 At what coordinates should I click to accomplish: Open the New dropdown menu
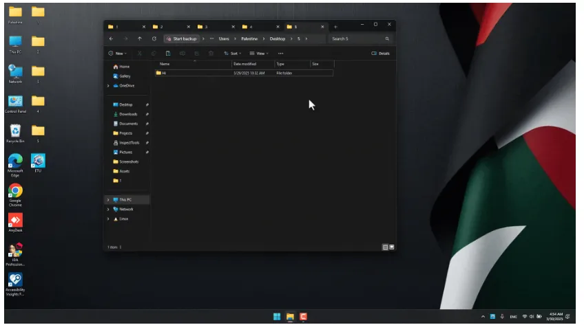click(x=117, y=54)
